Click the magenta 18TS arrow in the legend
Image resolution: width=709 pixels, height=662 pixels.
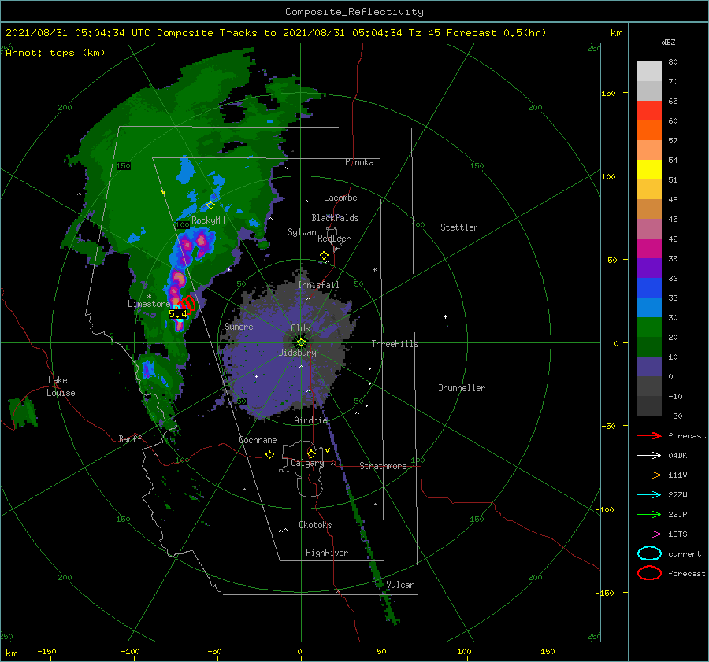pyautogui.click(x=649, y=534)
